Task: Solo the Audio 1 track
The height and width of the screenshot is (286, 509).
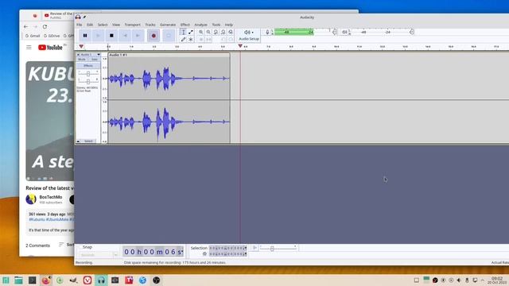Action: point(94,60)
